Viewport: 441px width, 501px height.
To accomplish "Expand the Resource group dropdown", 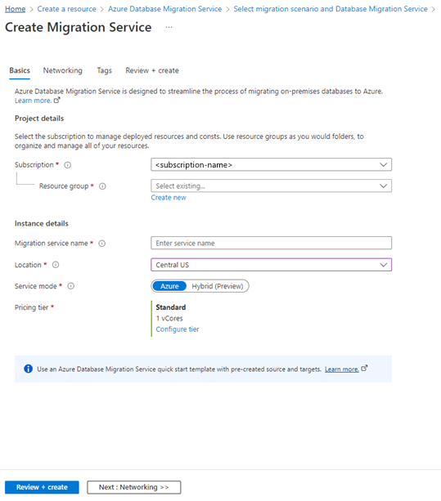I will click(271, 186).
